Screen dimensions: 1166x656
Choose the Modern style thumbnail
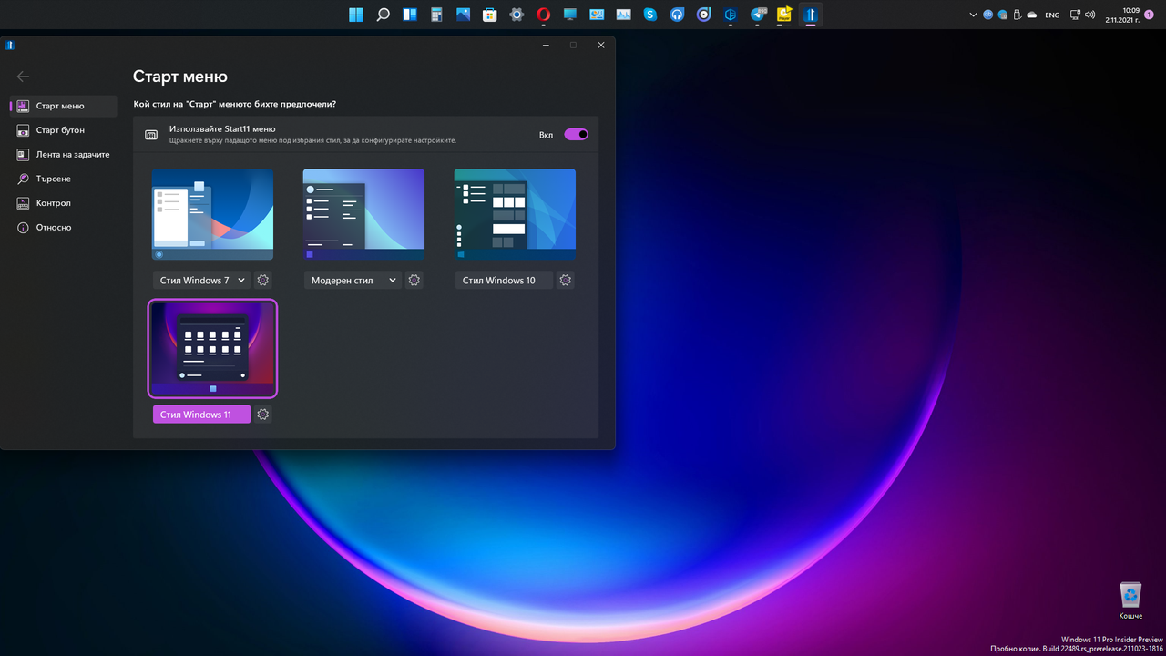[363, 215]
